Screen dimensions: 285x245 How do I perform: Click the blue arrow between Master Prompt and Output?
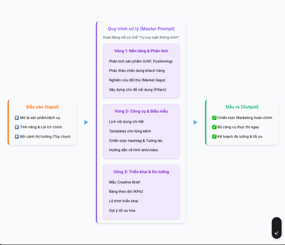(x=195, y=122)
